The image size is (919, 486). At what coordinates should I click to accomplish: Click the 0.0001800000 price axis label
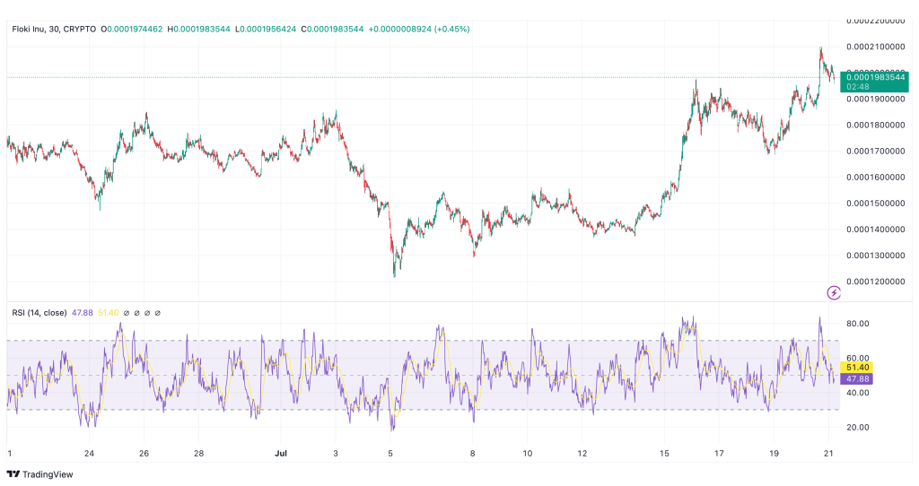click(x=876, y=125)
